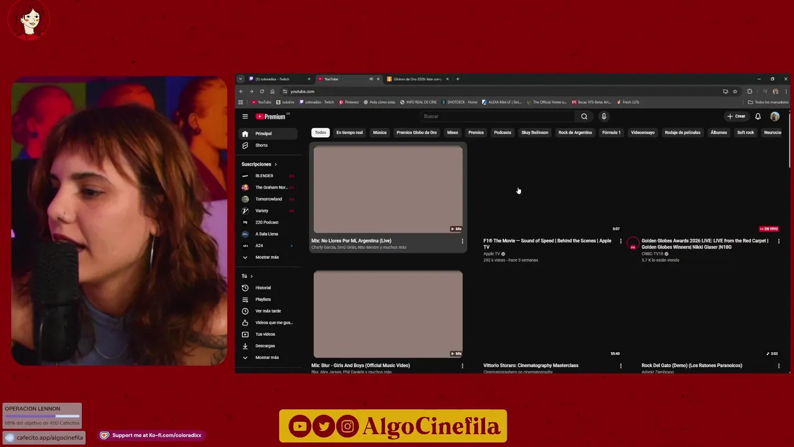Open the BLENDER subscription channel
794x447 pixels.
[268, 176]
